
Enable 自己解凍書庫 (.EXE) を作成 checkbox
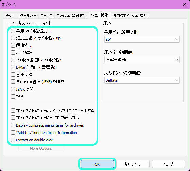[x=13, y=82]
